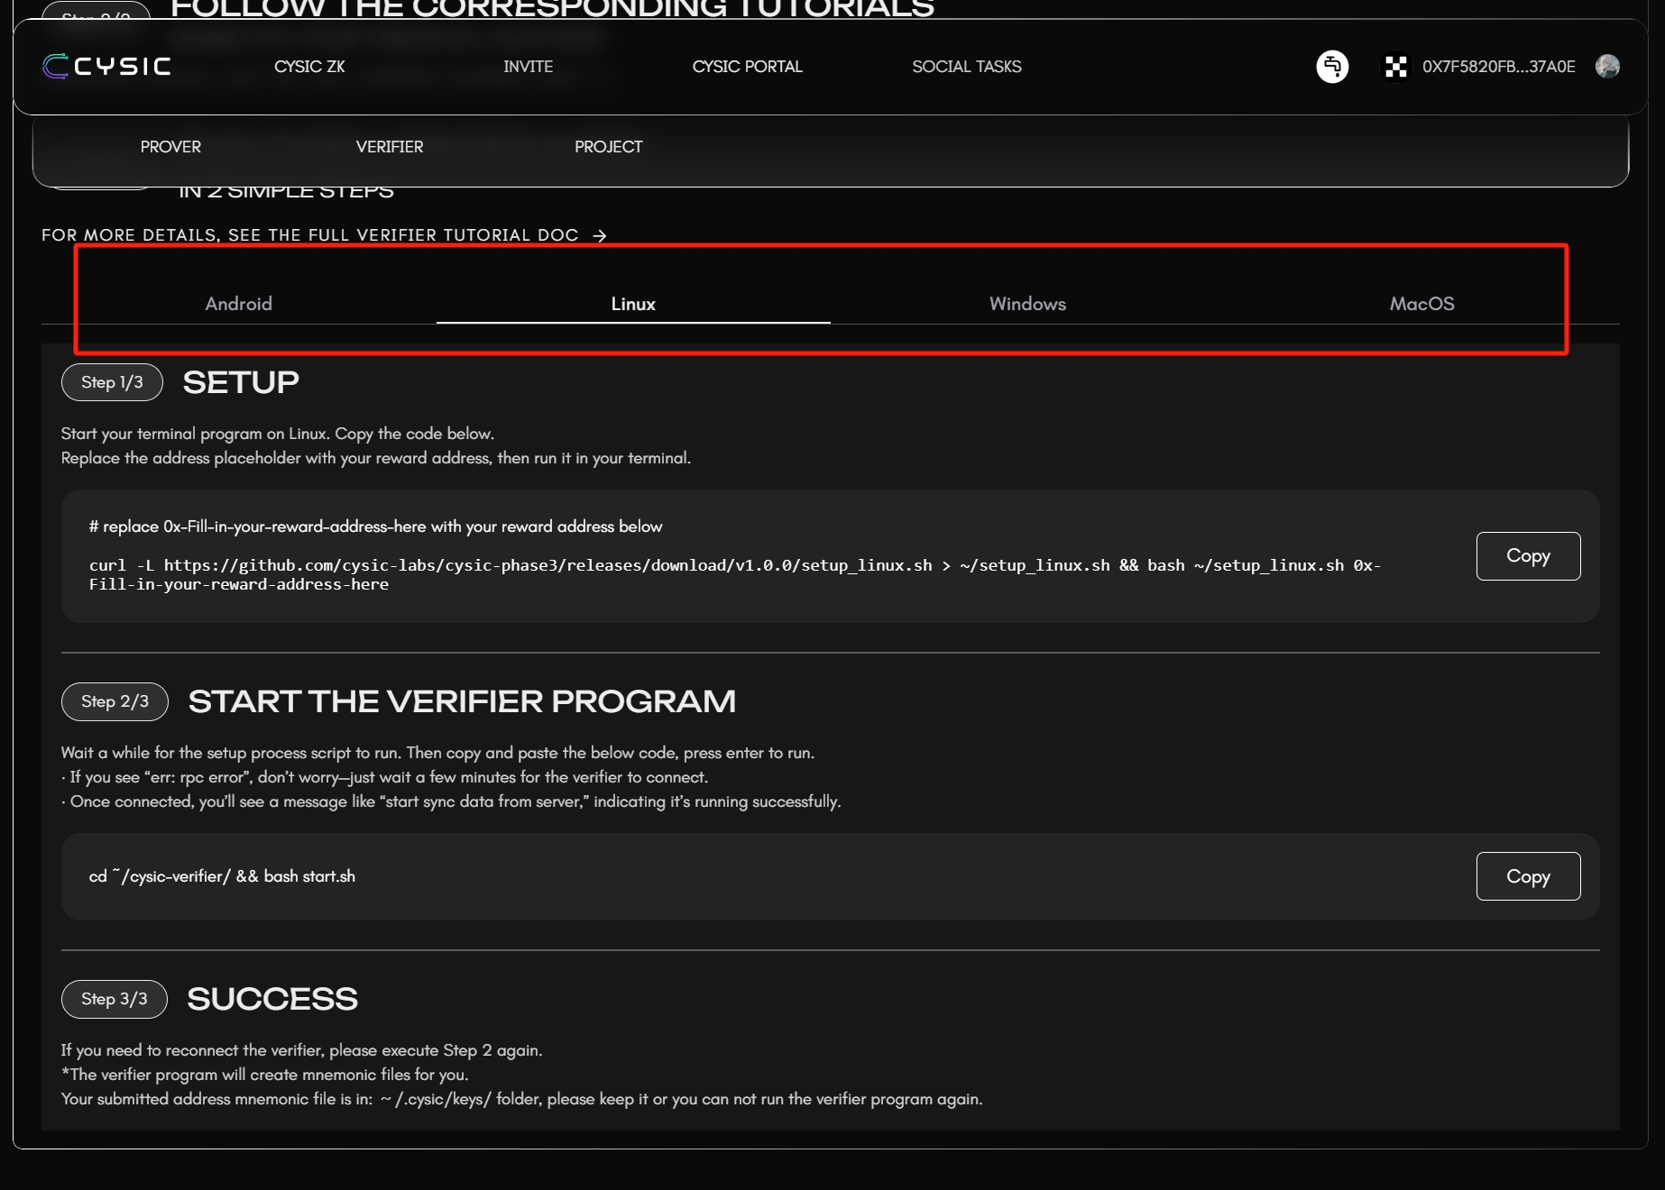Click the checkered wallet network icon
Viewport: 1665px width, 1190px height.
tap(1395, 67)
